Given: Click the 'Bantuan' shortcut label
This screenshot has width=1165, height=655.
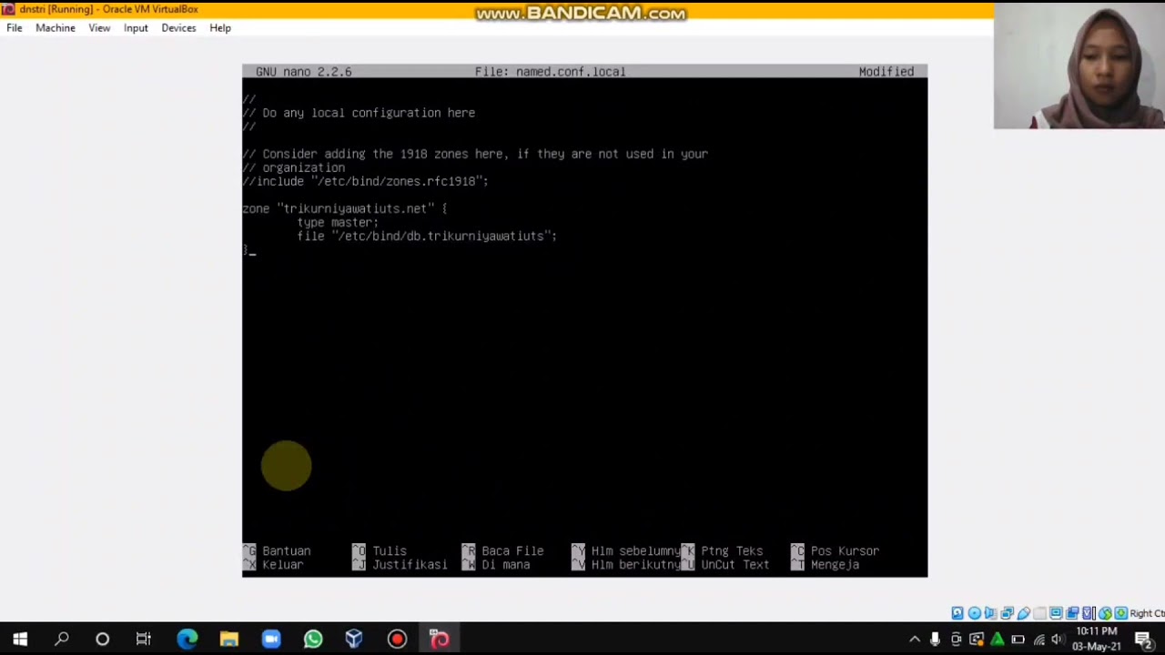Looking at the screenshot, I should point(286,551).
